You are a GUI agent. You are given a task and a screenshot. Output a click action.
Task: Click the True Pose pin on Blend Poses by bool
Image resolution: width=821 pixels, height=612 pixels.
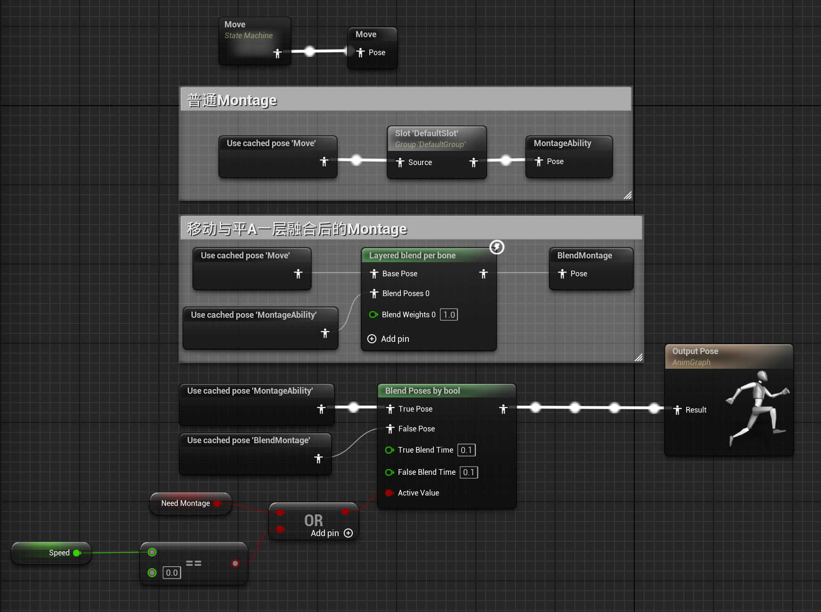[390, 409]
